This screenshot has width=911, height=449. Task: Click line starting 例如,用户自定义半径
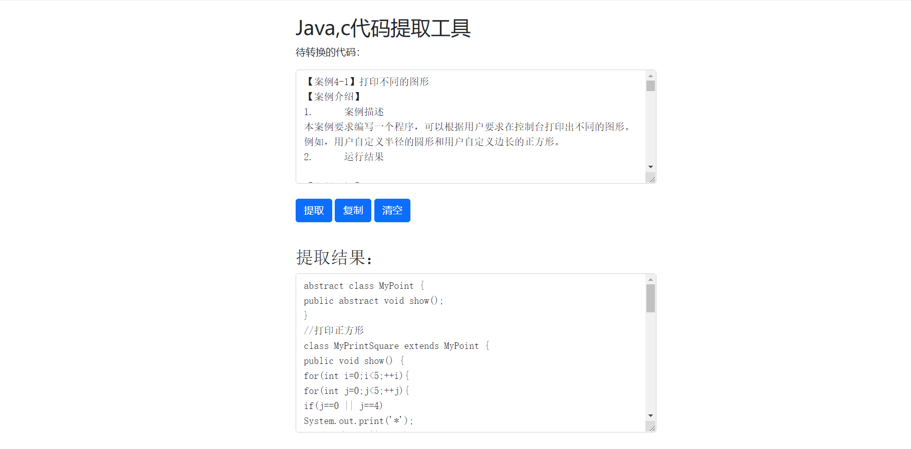click(432, 142)
